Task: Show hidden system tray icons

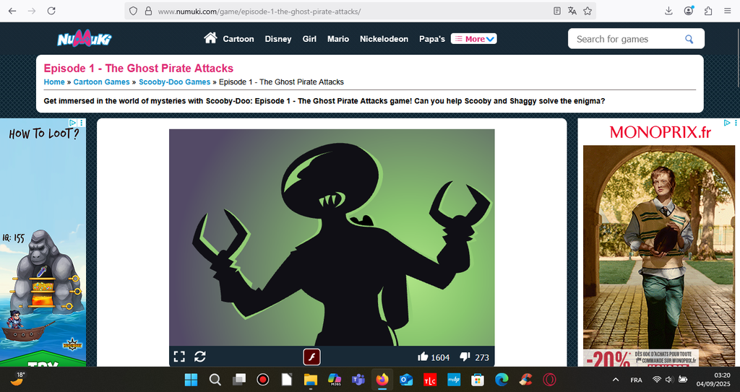Action: coord(615,380)
